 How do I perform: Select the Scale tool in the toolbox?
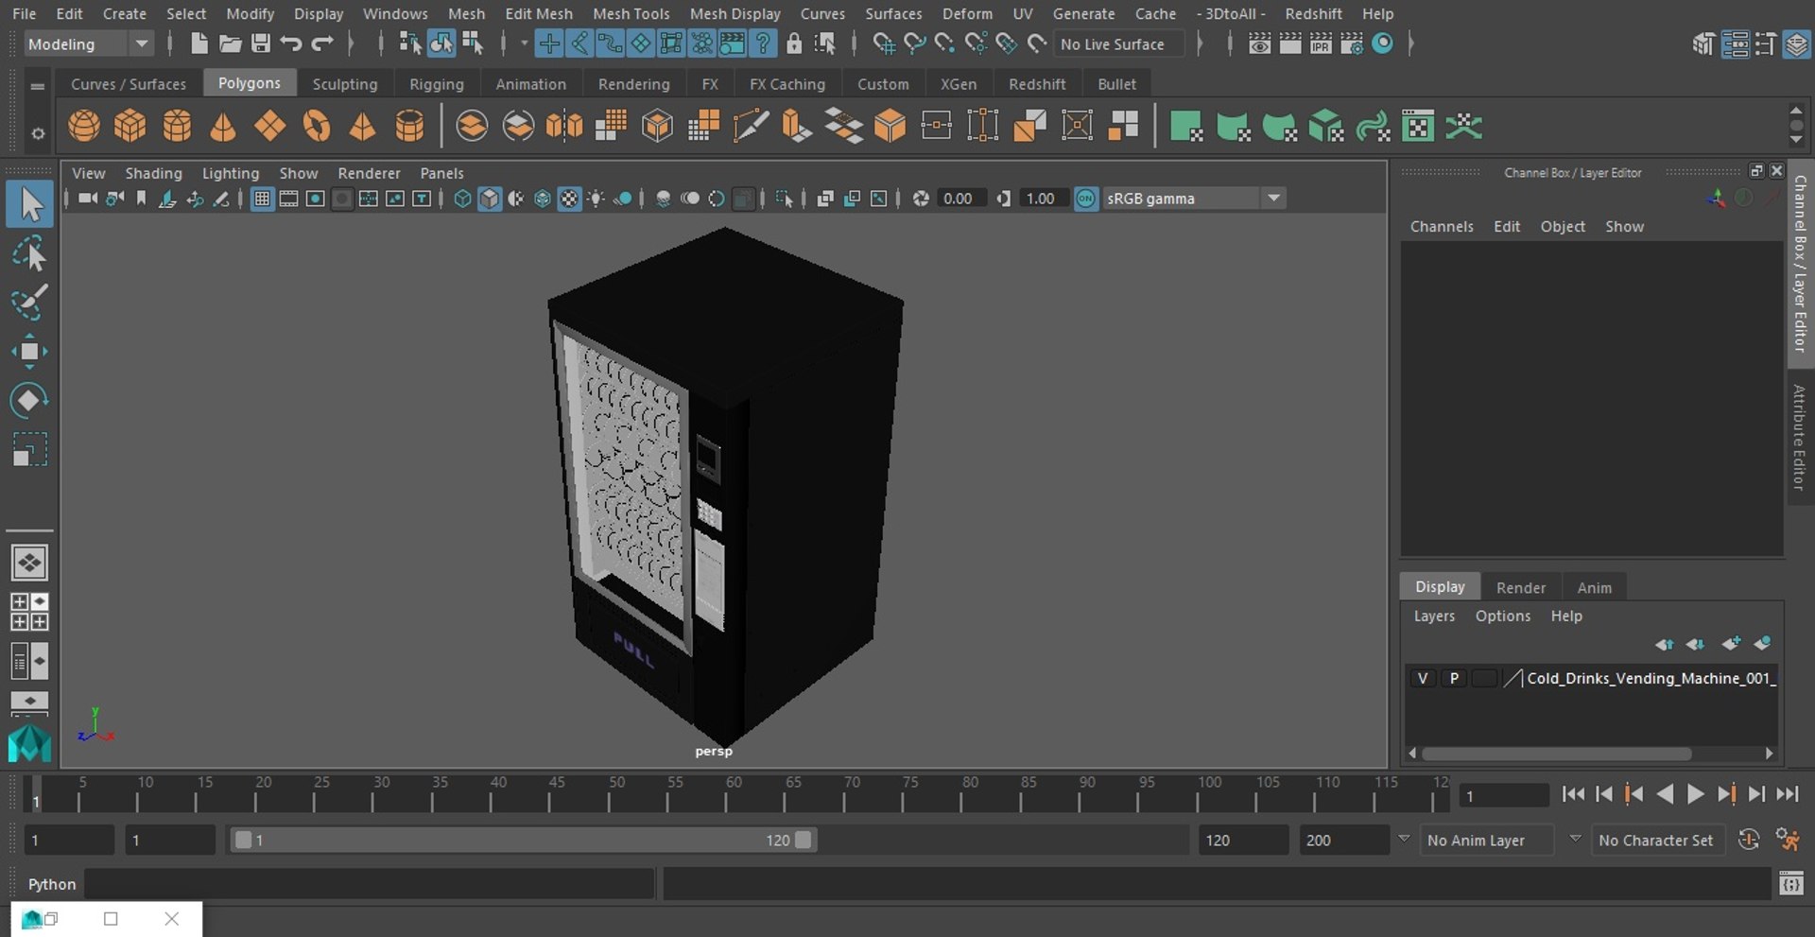pyautogui.click(x=29, y=449)
